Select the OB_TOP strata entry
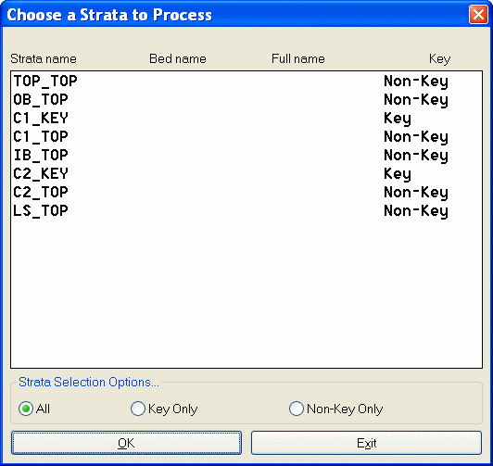 click(246, 100)
